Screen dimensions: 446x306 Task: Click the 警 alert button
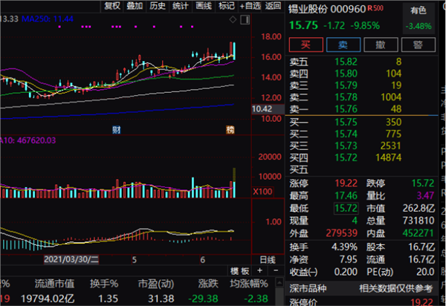tap(418, 45)
